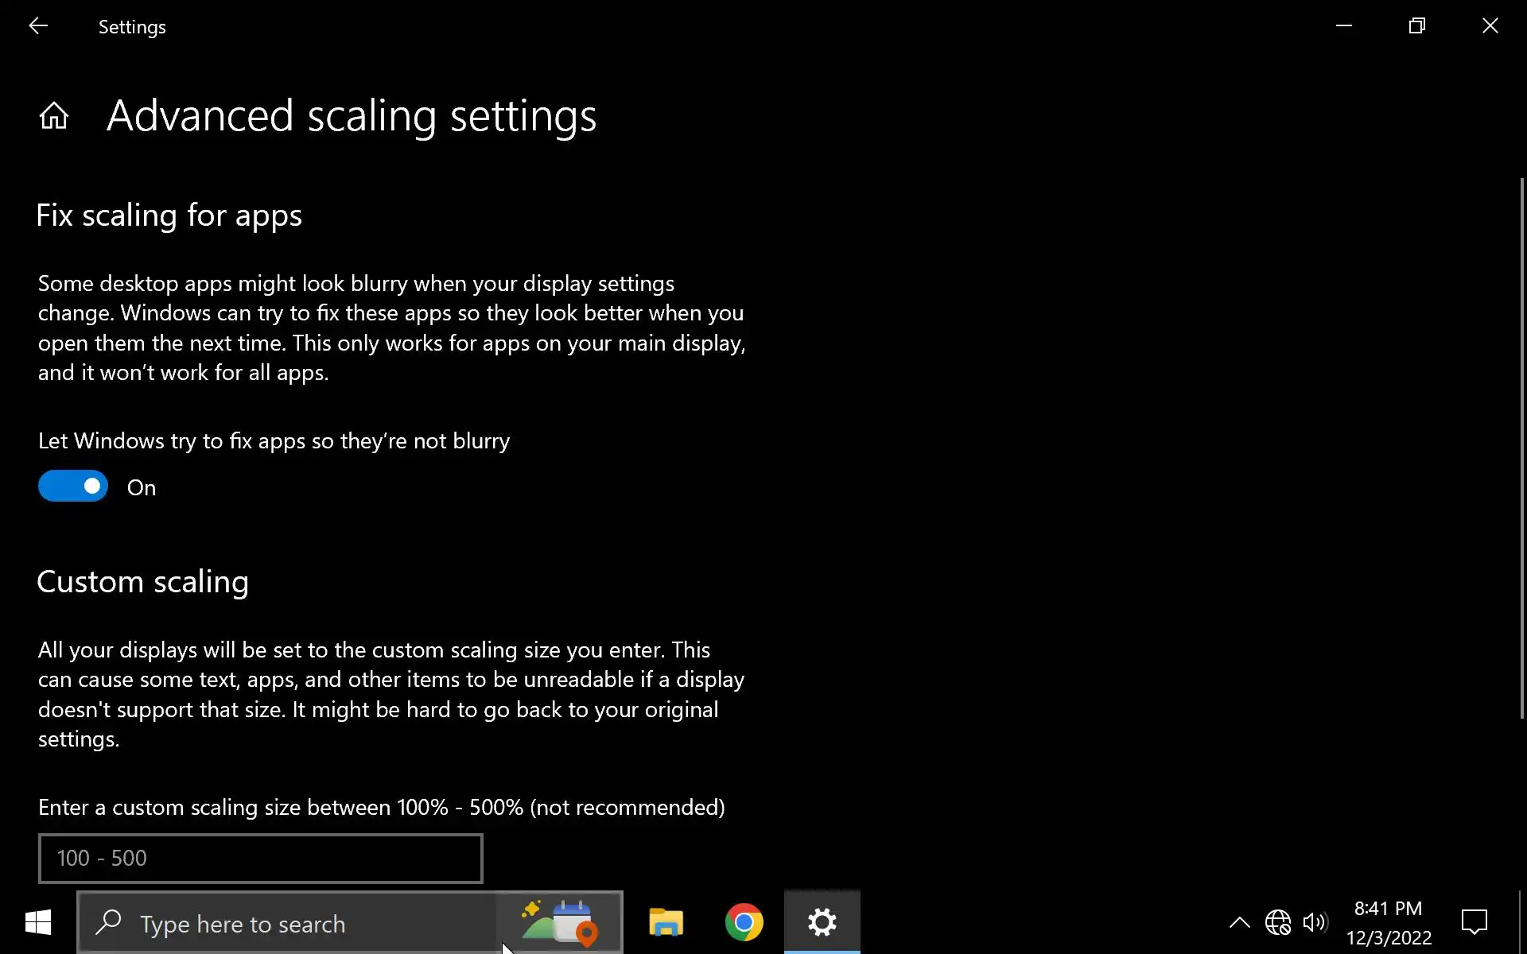The image size is (1527, 954).
Task: Click the vertical scrollbar of Settings page
Action: click(1521, 445)
